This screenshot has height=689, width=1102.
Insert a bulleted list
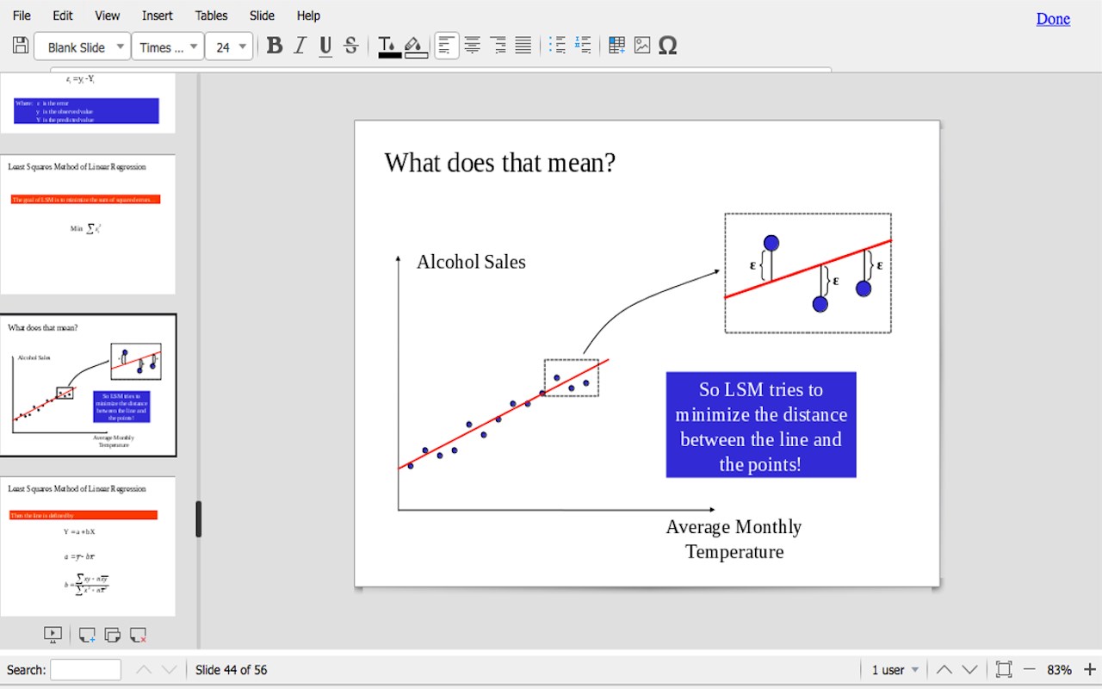pyautogui.click(x=558, y=46)
